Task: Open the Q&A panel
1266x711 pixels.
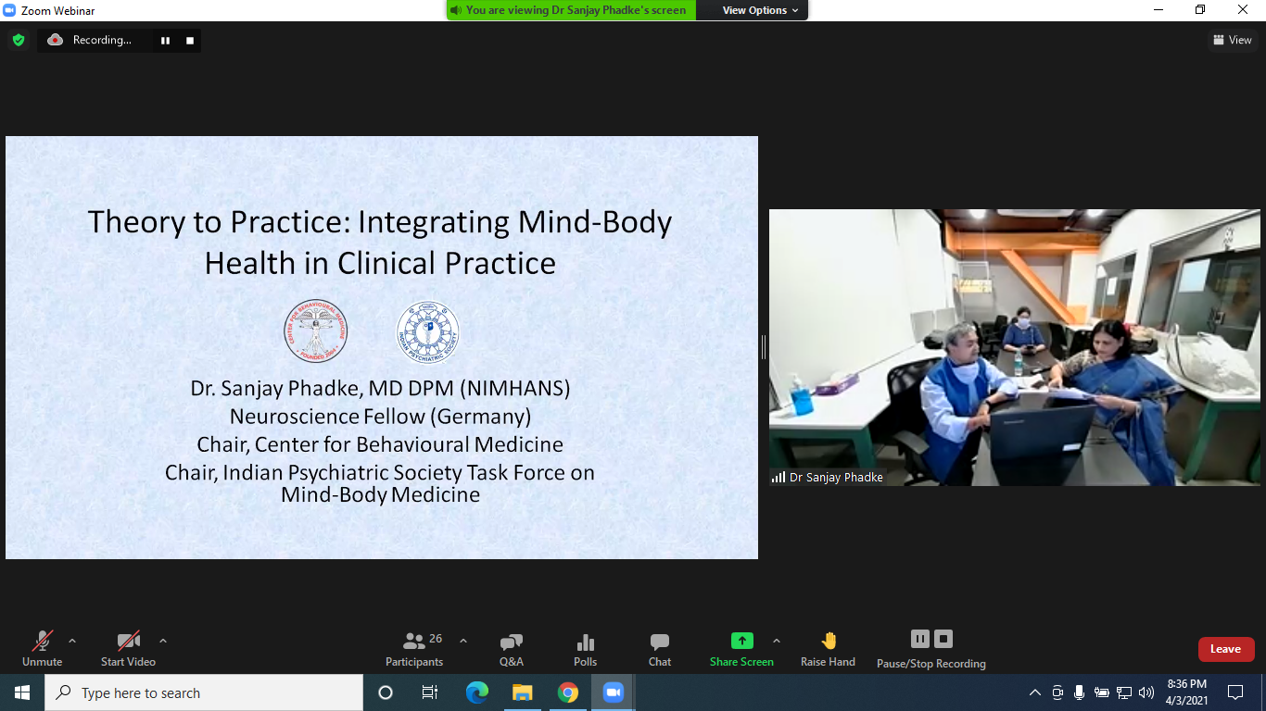Action: click(x=511, y=649)
